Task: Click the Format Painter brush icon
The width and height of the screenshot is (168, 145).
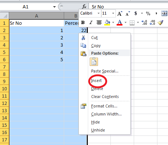Action: [160, 23]
